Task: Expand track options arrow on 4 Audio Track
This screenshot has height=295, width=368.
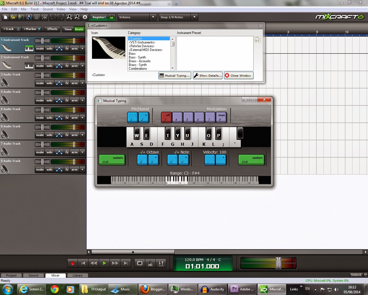Action: pyautogui.click(x=82, y=101)
